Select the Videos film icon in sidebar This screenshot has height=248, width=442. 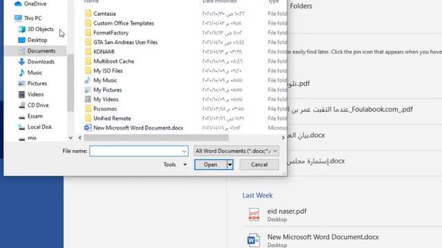tap(21, 94)
